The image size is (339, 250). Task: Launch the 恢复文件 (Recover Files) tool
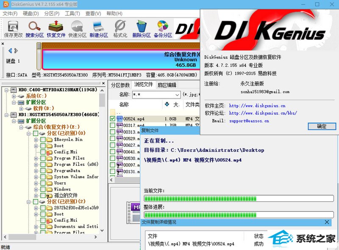pos(56,29)
